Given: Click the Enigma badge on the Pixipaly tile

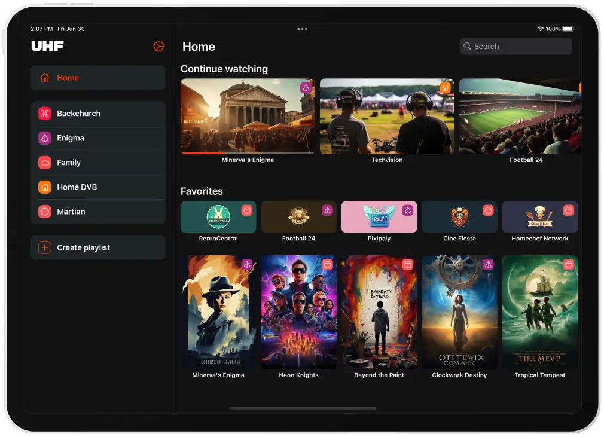Looking at the screenshot, I should pyautogui.click(x=407, y=209).
